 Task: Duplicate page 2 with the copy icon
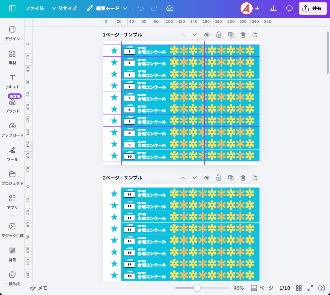click(231, 177)
